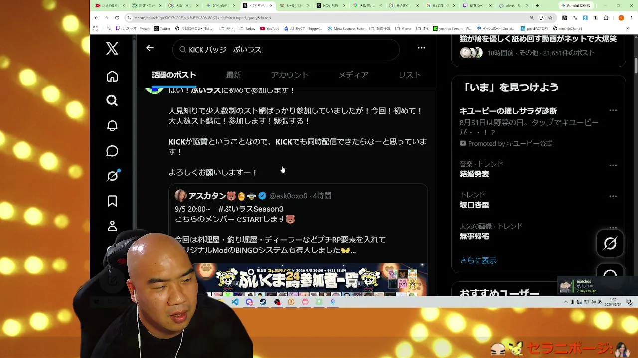Click the Gemini に相談 button
Screen dimensions: 638x358
click(x=575, y=6)
